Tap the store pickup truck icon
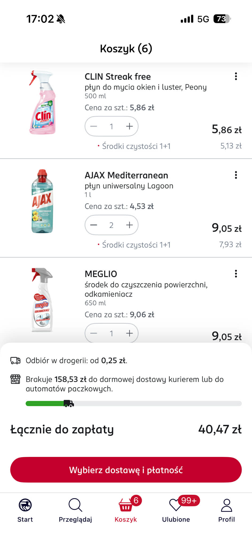This screenshot has width=252, height=546. [x=15, y=361]
